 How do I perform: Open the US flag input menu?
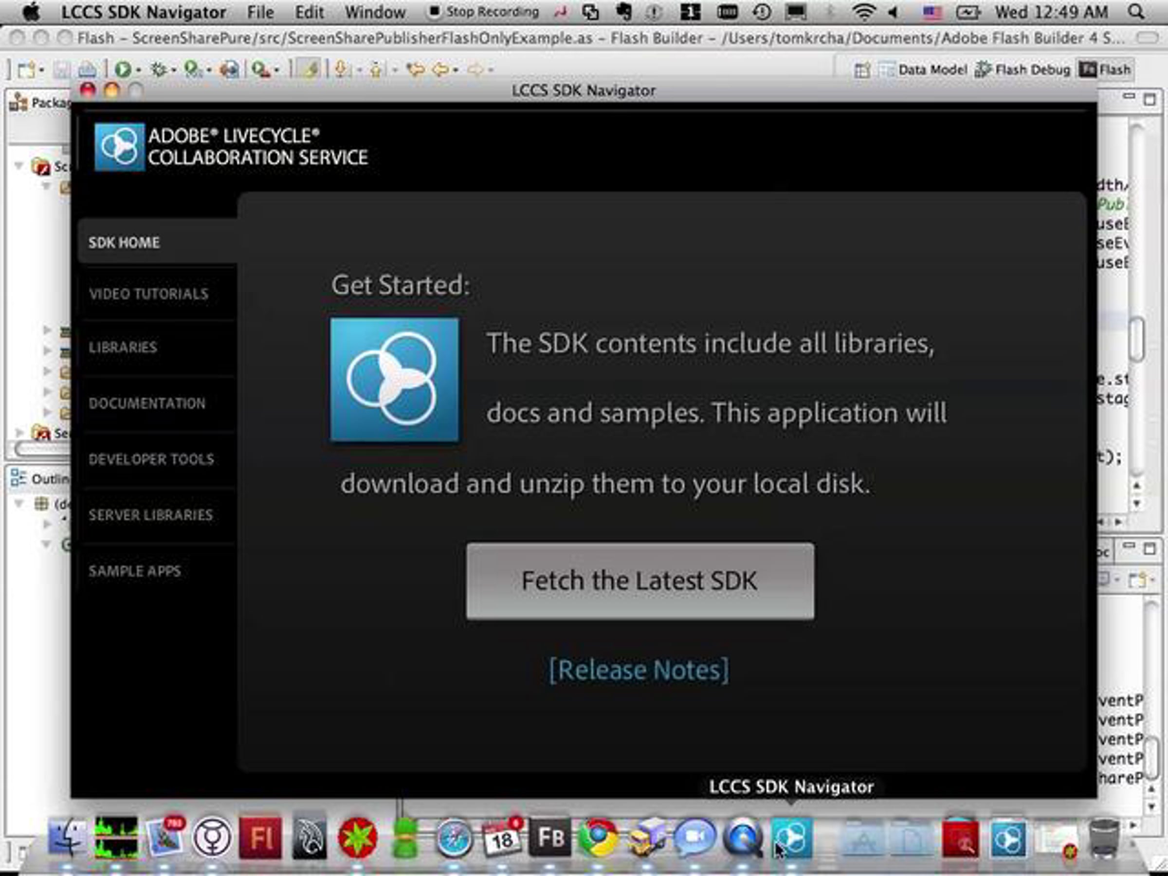pyautogui.click(x=932, y=12)
